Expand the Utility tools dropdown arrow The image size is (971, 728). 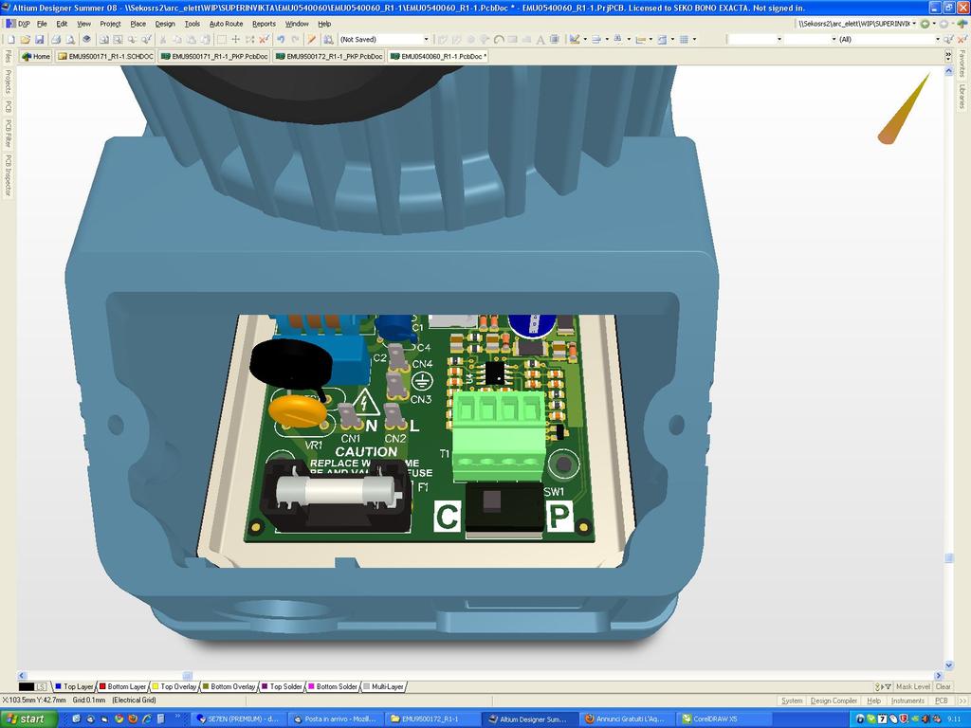(584, 39)
